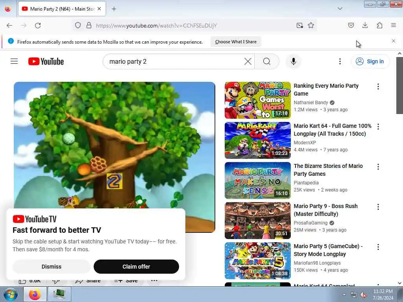Viewport: 403px width, 302px height.
Task: Open title Mario Party 5 (GameCube) Story Mode
Action: pyautogui.click(x=328, y=250)
